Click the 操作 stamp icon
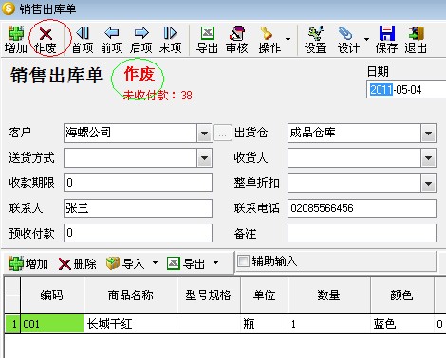 269,40
